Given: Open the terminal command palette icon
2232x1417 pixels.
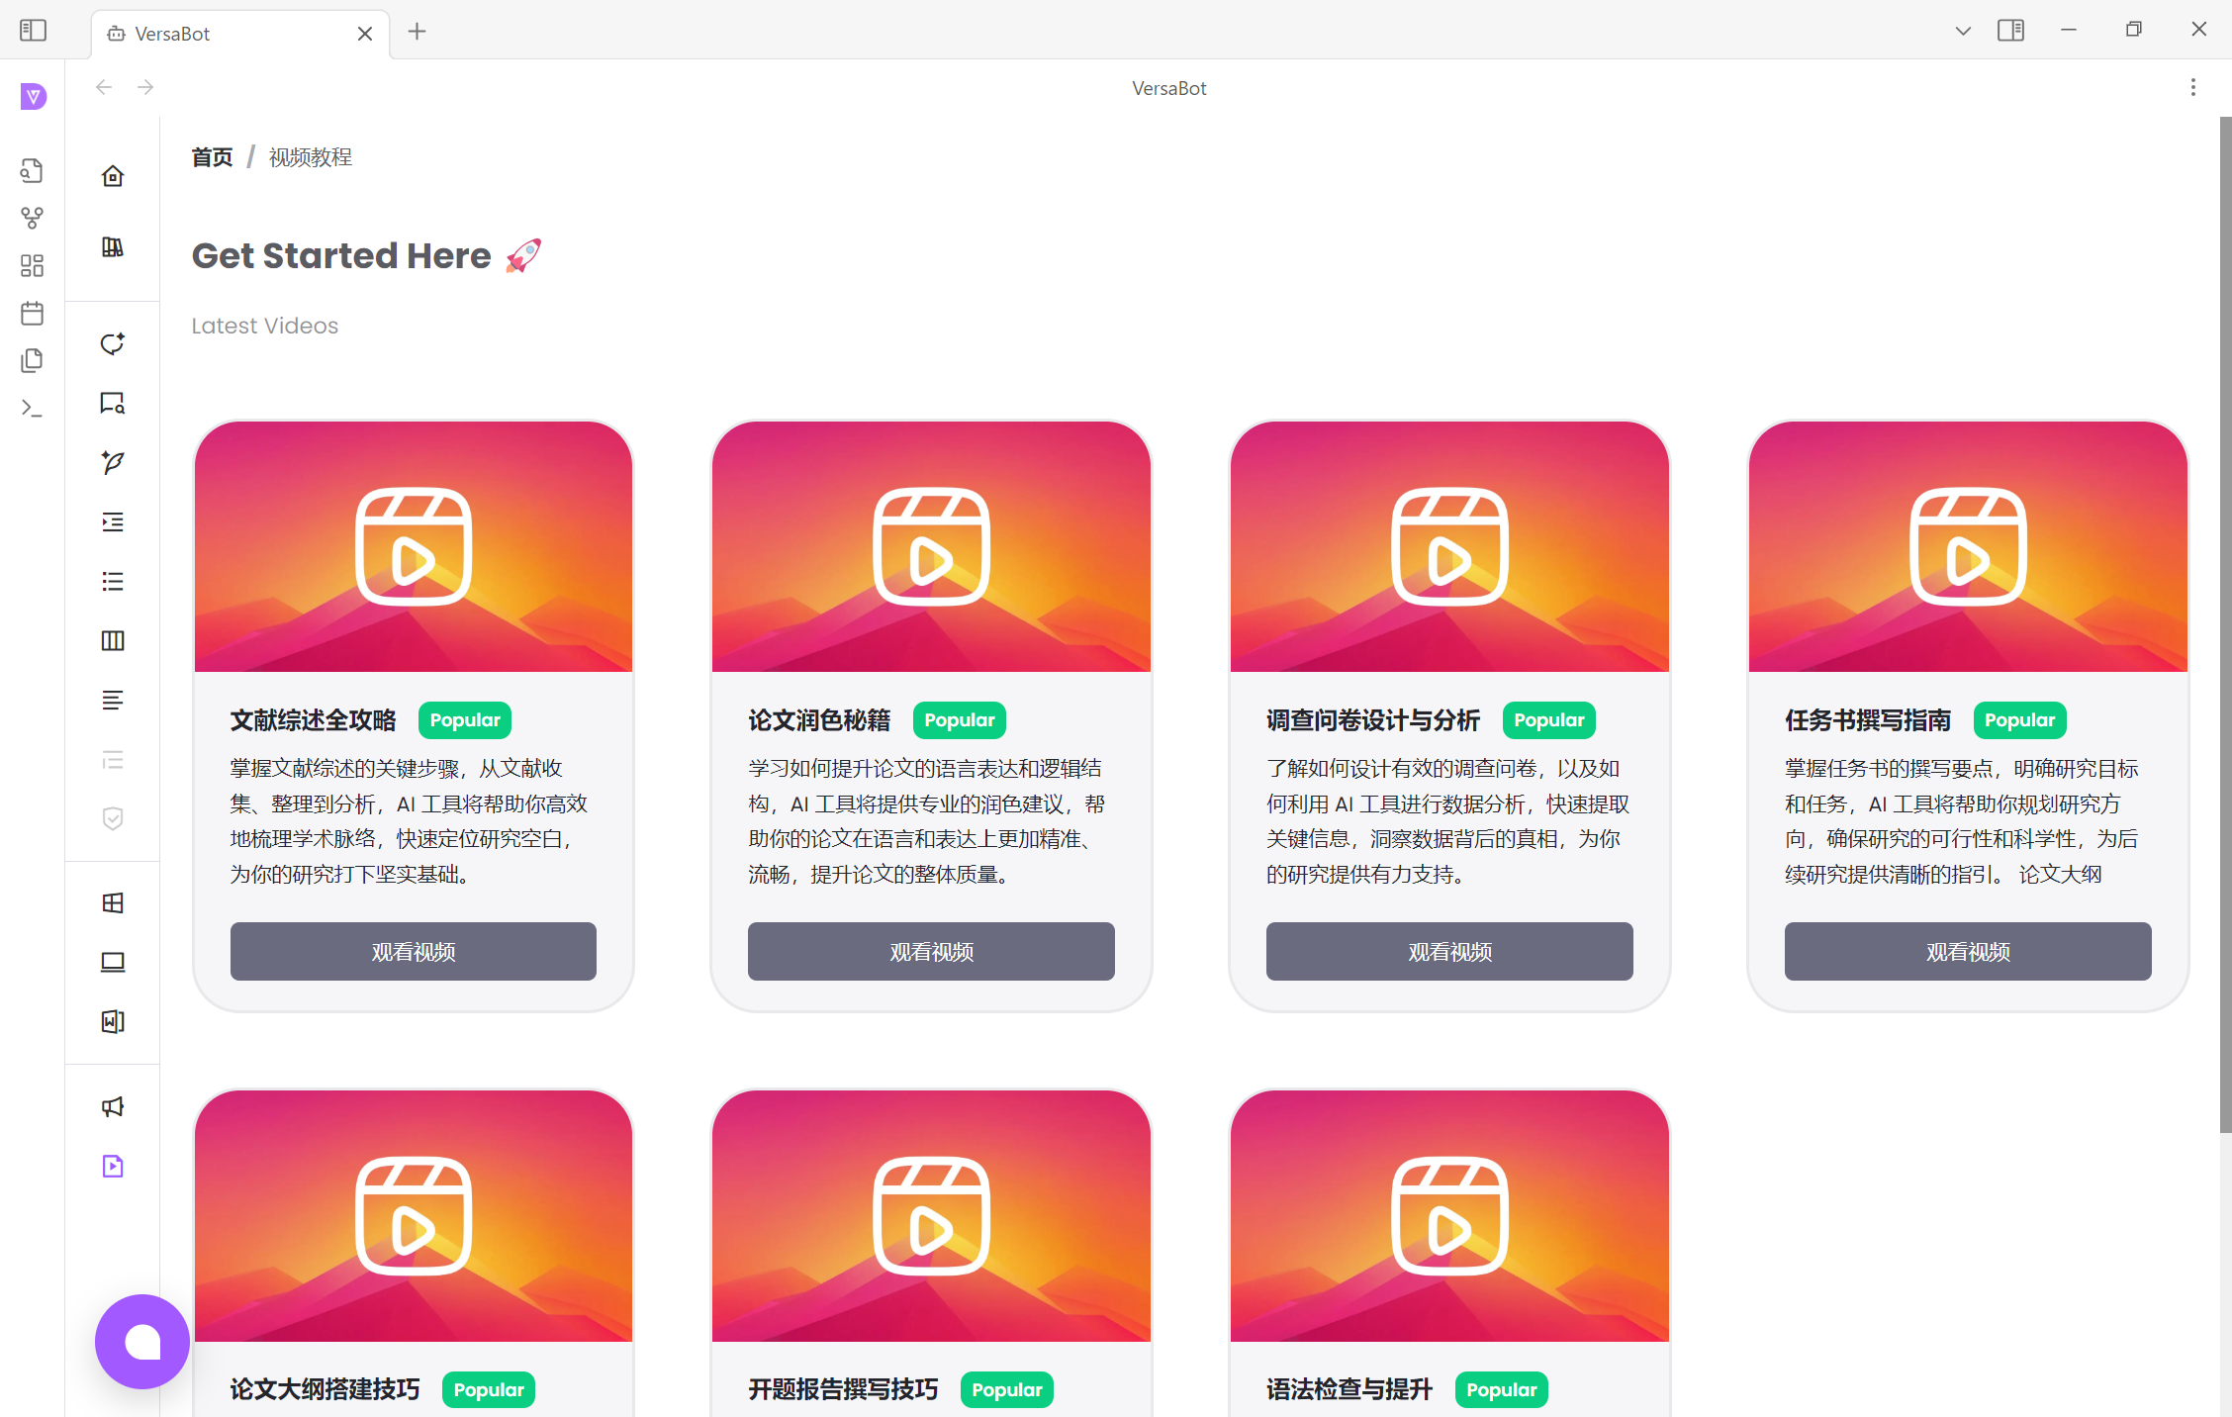Looking at the screenshot, I should pyautogui.click(x=32, y=408).
